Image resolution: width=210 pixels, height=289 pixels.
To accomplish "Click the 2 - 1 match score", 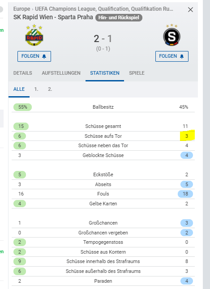I will pyautogui.click(x=103, y=39).
